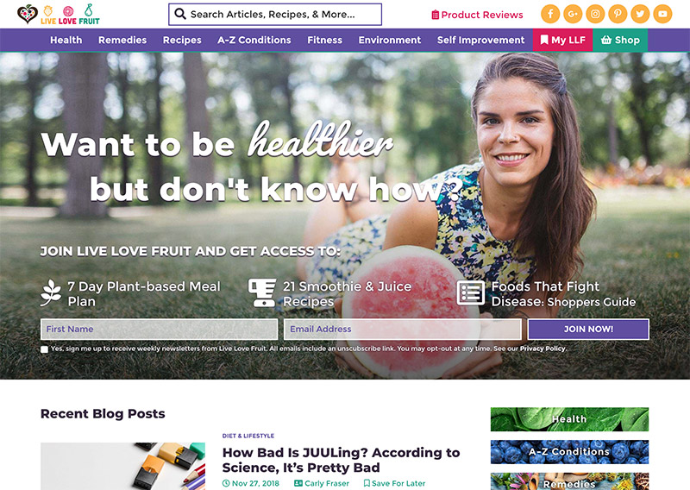Save the JUULing article for later
690x490 pixels.
(394, 483)
